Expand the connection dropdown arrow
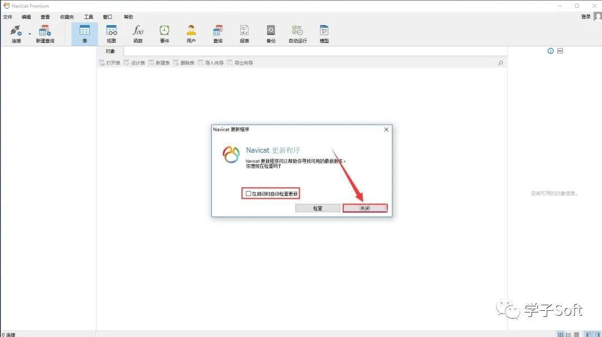This screenshot has width=602, height=337. (x=30, y=34)
